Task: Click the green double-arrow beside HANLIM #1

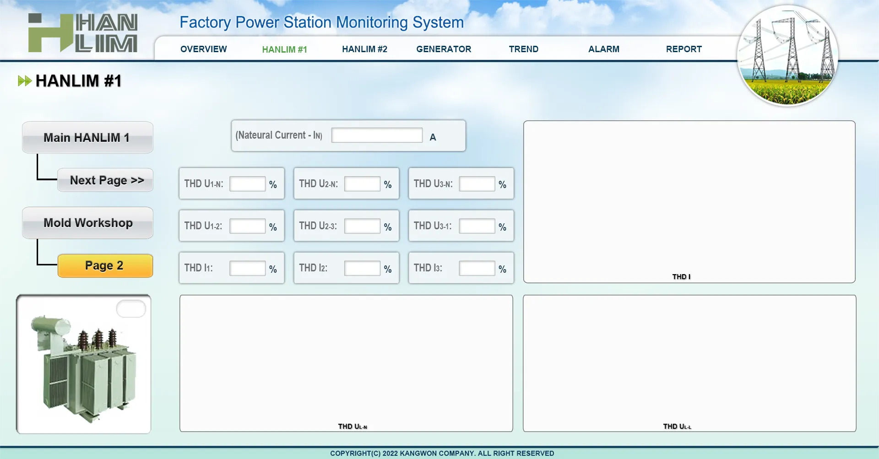Action: coord(25,81)
